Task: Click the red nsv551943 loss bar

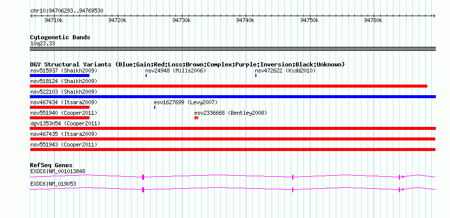Action: (233, 150)
